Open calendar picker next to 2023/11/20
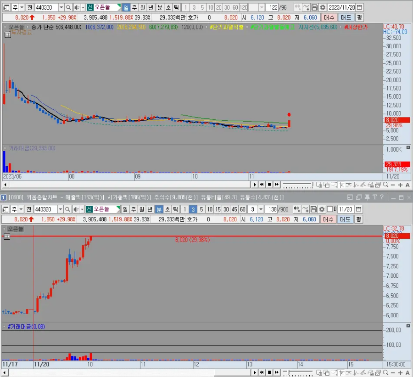This screenshot has width=413, height=377. click(359, 7)
